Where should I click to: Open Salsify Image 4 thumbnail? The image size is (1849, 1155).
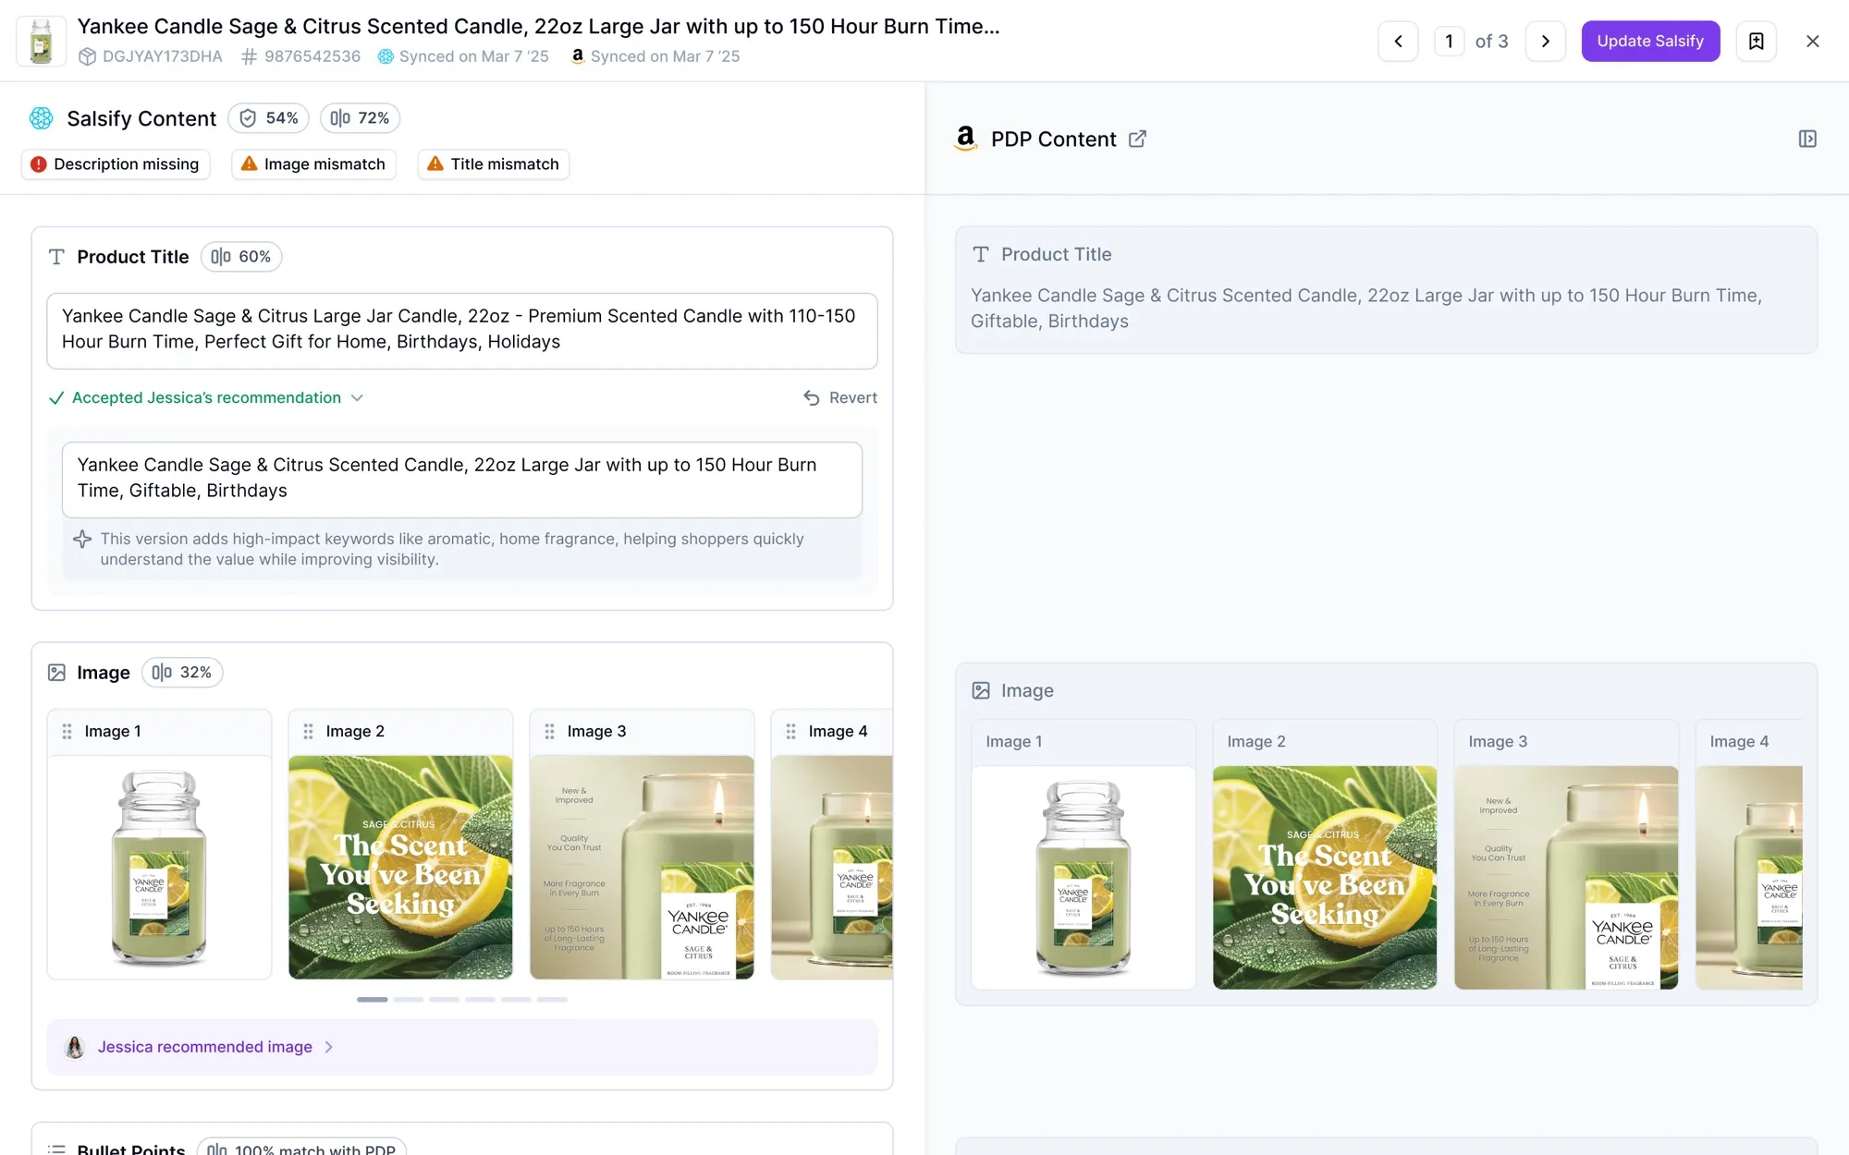832,868
